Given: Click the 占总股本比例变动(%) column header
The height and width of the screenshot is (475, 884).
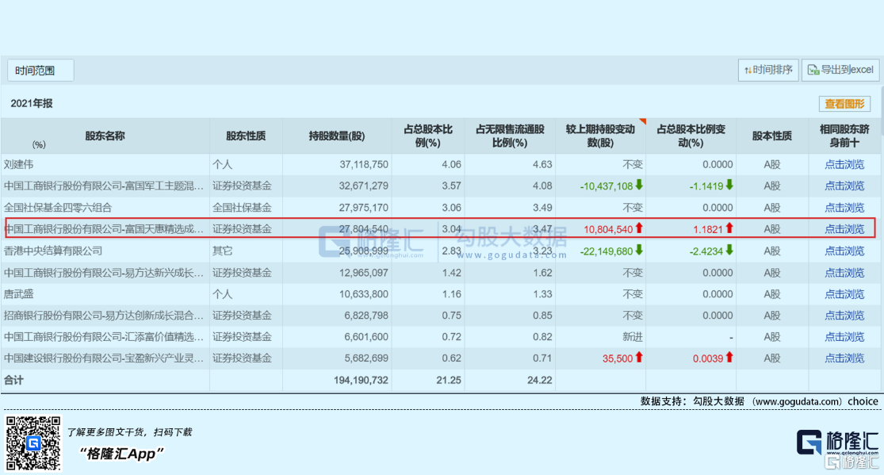Looking at the screenshot, I should (691, 136).
